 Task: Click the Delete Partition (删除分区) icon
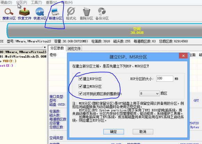(86, 14)
